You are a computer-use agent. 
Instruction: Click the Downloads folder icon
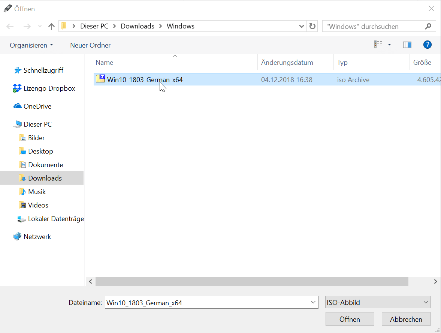(x=22, y=178)
